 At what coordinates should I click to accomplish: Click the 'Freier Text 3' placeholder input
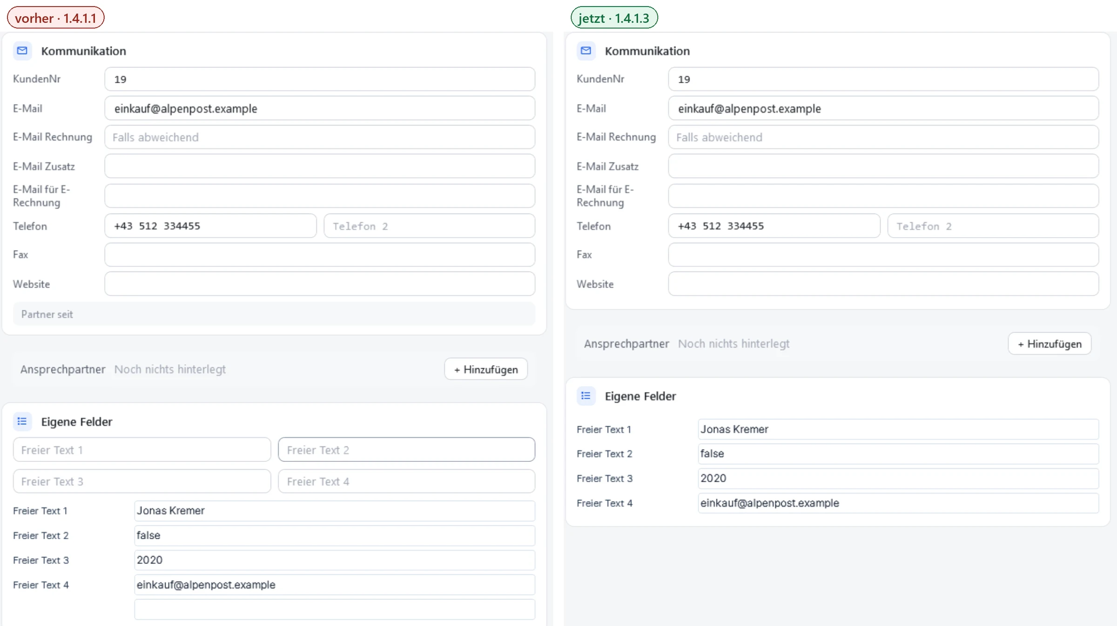tap(142, 481)
